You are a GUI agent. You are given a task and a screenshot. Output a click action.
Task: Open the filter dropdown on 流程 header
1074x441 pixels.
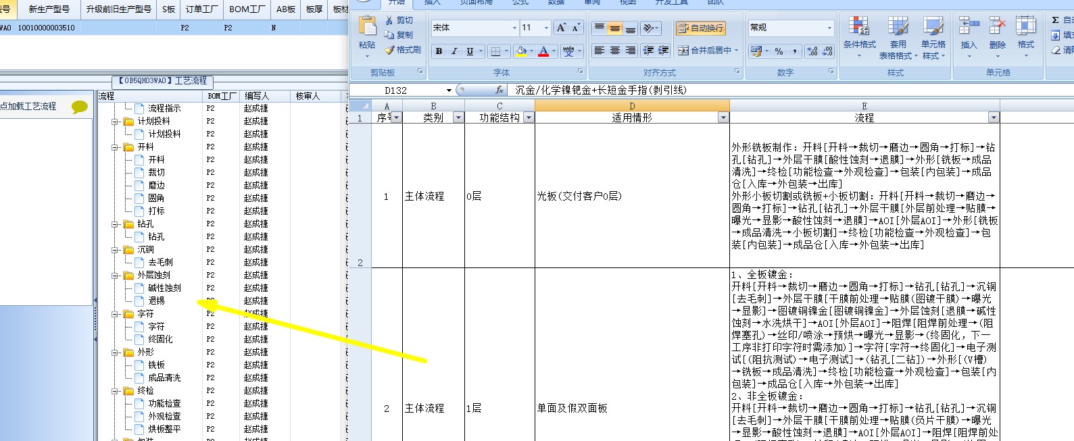pos(994,118)
